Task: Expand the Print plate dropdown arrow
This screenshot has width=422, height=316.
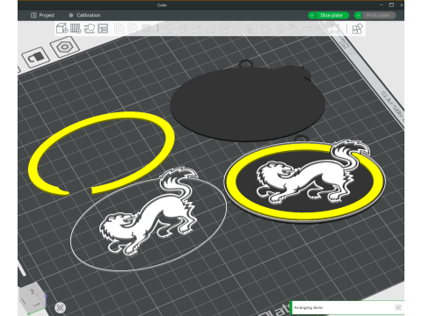Action: click(x=358, y=15)
